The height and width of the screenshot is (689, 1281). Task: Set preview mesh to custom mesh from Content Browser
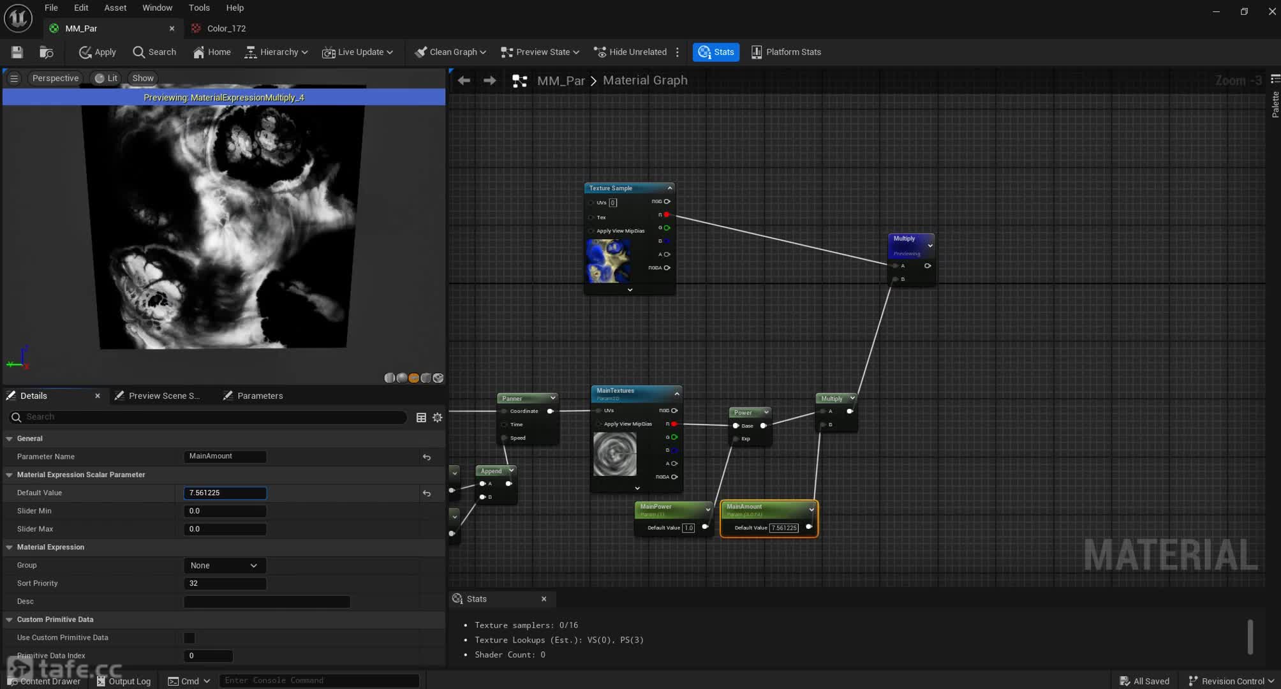(x=438, y=378)
